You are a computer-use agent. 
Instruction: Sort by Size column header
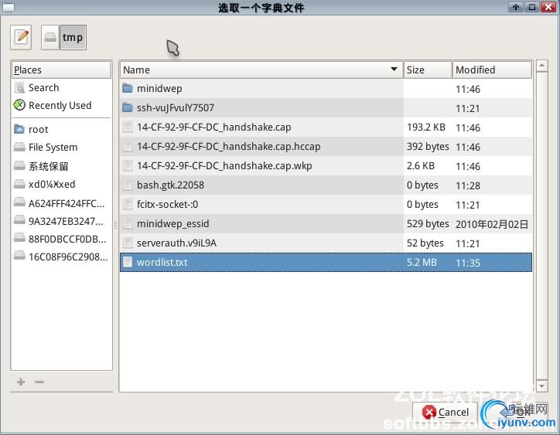tap(428, 70)
